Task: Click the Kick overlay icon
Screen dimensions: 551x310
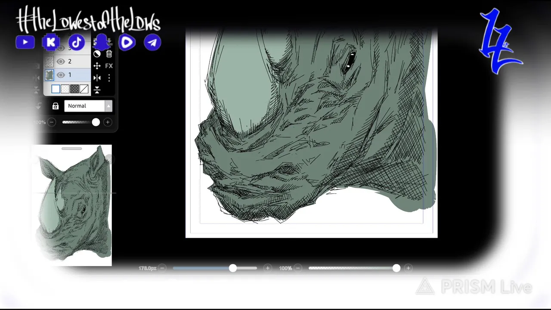Action: coord(51,42)
